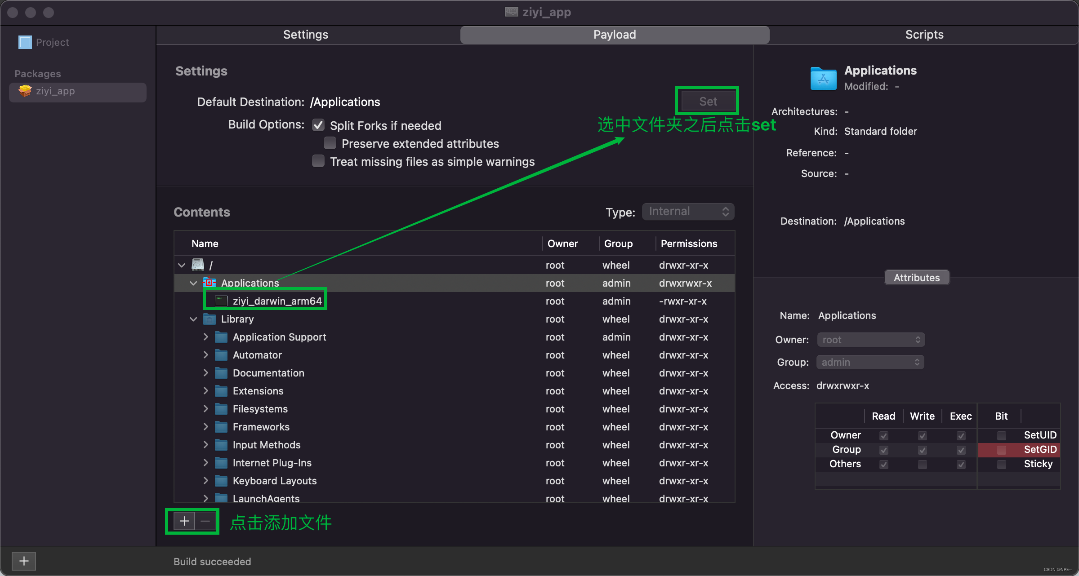Enable Preserve extended attributes
The height and width of the screenshot is (576, 1079).
click(x=330, y=143)
